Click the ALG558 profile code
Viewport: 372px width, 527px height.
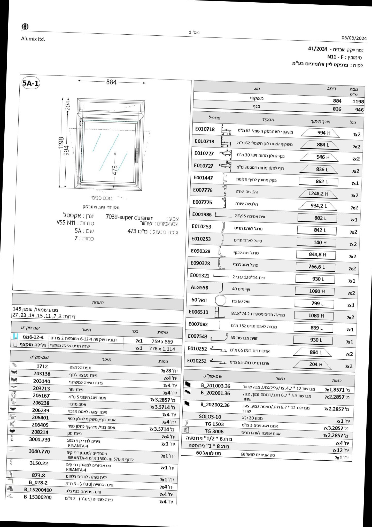pos(199,288)
